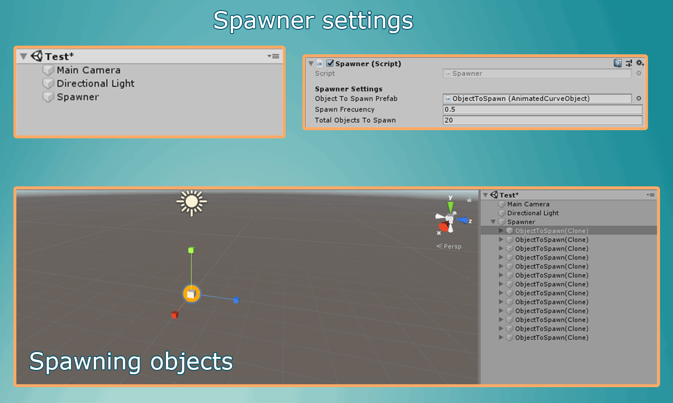Click the C# script icon in Spawner header
Viewport: 673px width, 403px height.
point(320,63)
